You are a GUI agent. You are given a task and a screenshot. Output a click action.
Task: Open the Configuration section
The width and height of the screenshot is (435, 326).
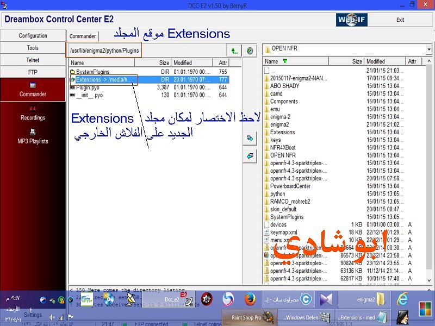click(33, 35)
